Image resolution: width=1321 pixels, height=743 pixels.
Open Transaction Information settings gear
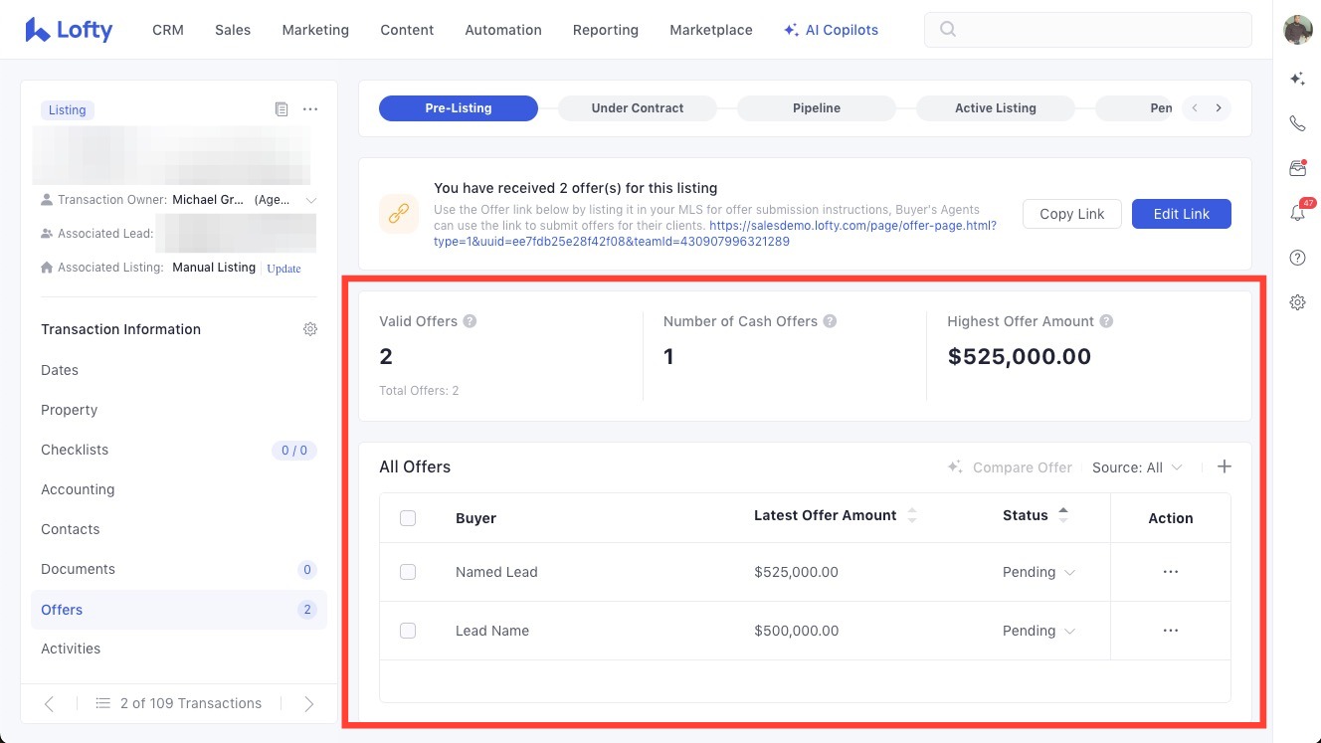pos(310,329)
